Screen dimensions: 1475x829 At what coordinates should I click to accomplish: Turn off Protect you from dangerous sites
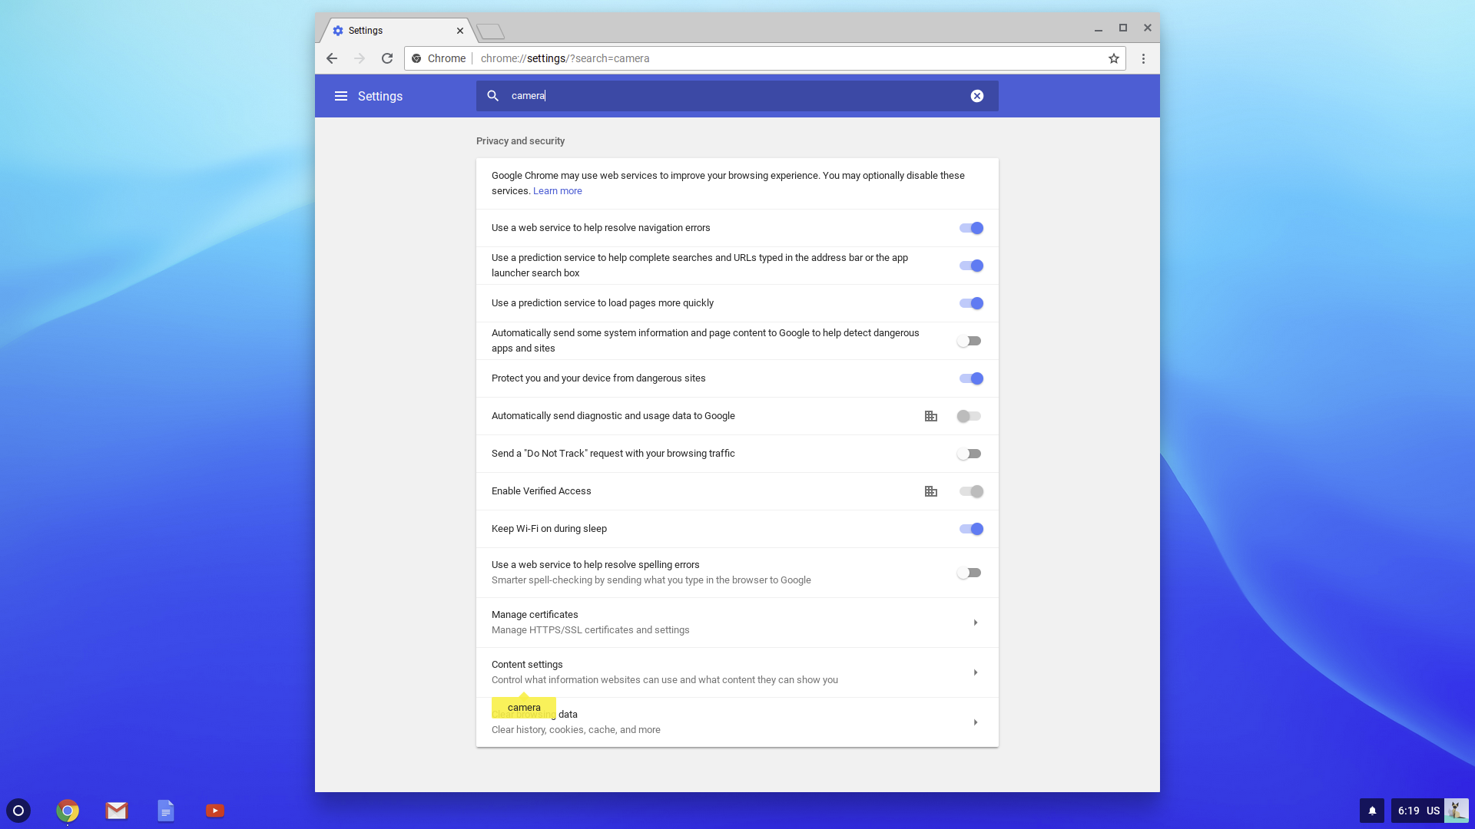point(970,378)
